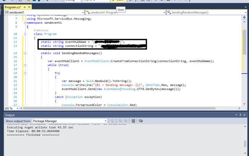Go to next message in Output

126,121
